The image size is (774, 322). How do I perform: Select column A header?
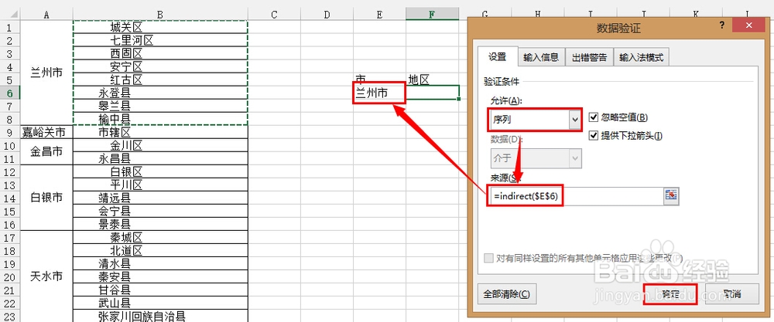click(46, 14)
